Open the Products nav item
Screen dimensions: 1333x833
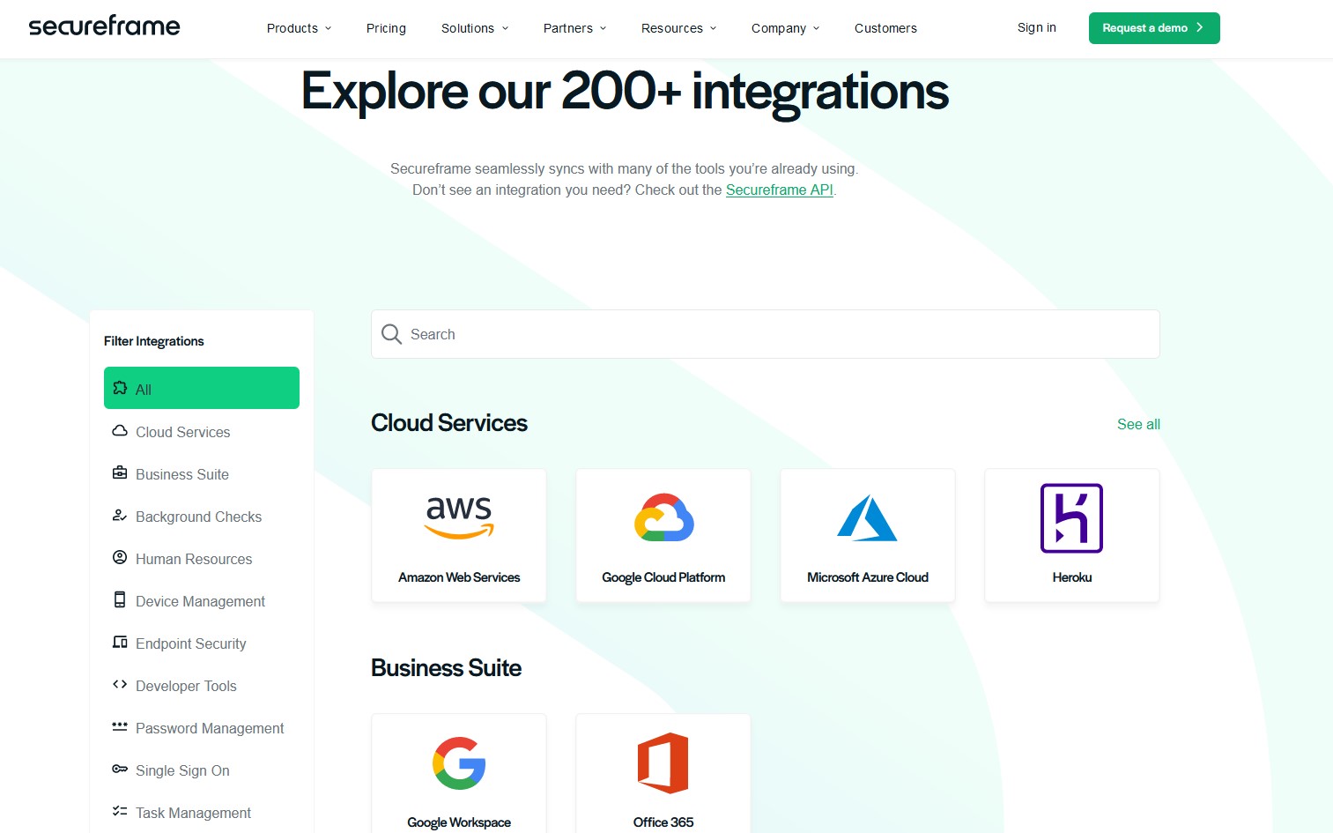click(x=293, y=28)
